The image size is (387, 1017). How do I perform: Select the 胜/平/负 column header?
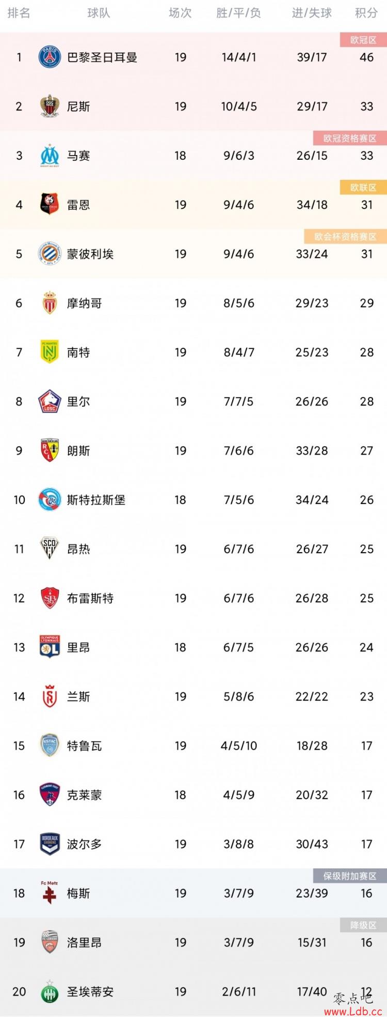point(238,13)
